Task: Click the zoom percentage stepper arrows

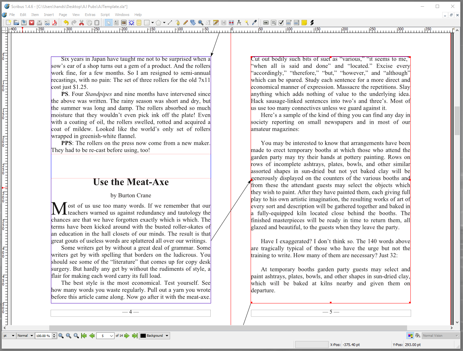Action: 54,336
